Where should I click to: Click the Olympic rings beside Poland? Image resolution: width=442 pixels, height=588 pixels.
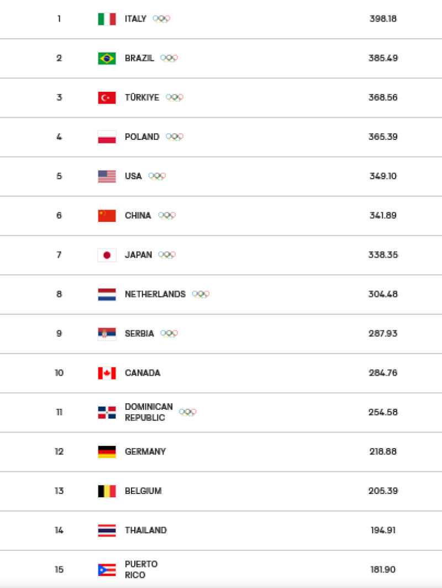click(175, 137)
